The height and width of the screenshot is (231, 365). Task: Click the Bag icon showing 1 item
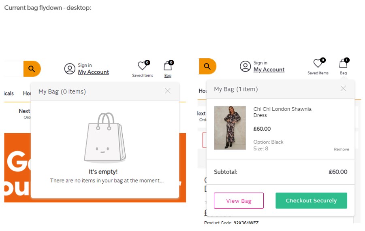343,64
